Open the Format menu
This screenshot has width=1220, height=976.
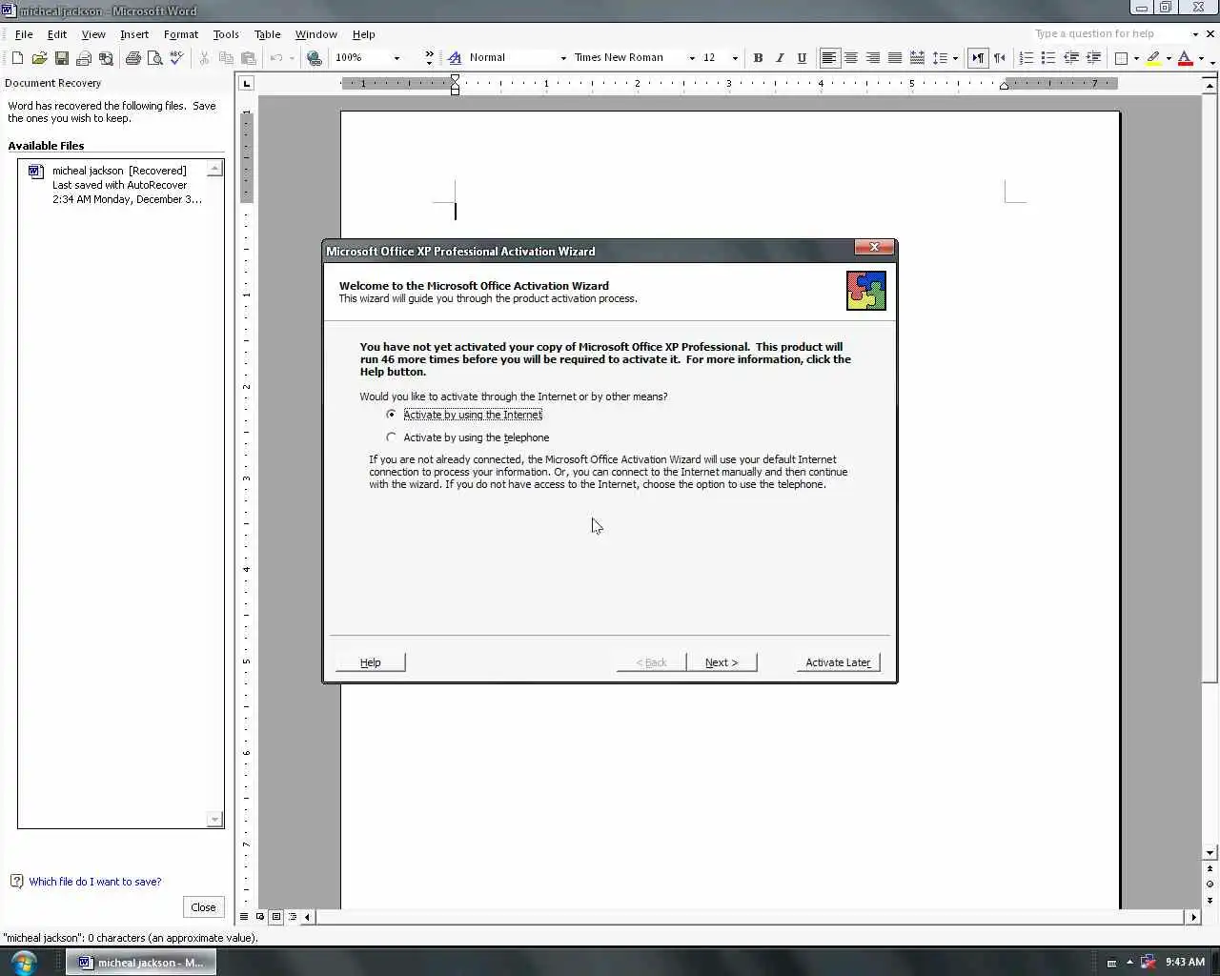click(181, 34)
